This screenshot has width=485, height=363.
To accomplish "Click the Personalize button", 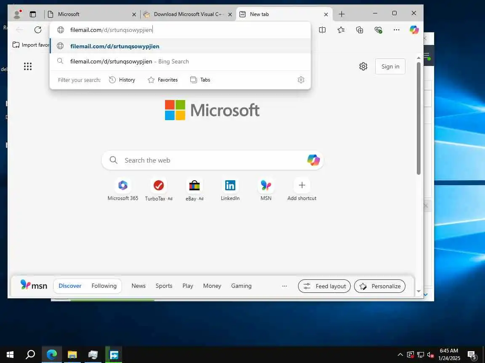I will click(x=379, y=286).
